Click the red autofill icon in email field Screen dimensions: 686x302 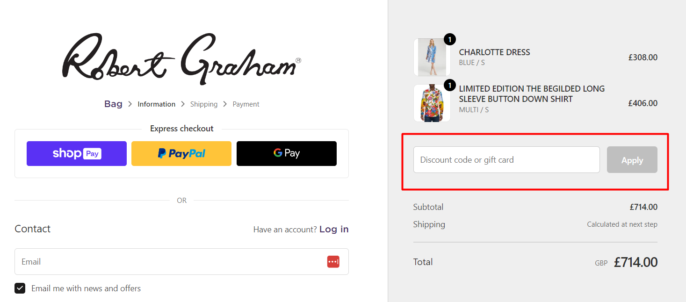tap(333, 261)
